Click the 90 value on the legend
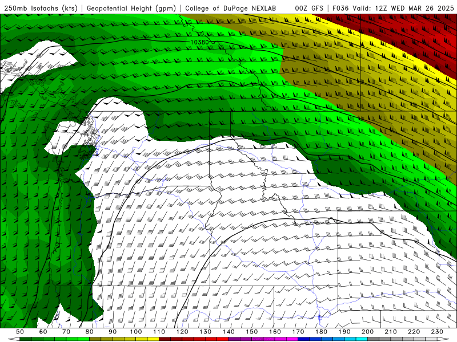This screenshot has height=342, width=457. point(113,332)
